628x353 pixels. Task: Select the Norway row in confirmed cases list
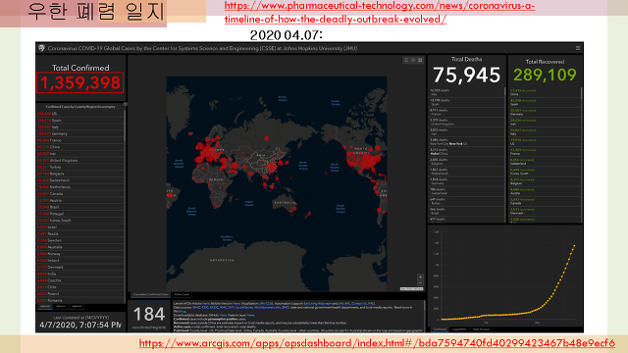80,254
